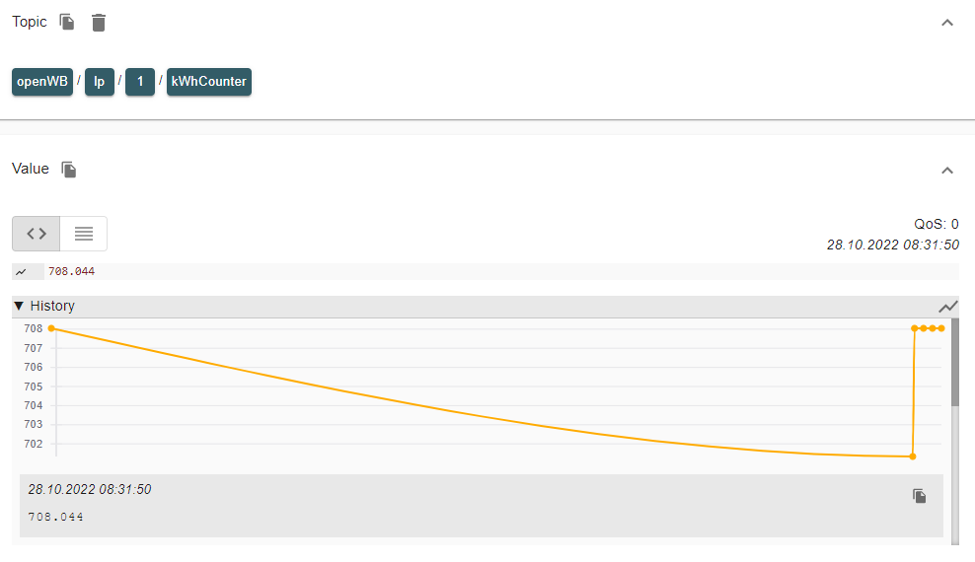975x562 pixels.
Task: Switch to raw code view toggle
Action: click(x=37, y=234)
